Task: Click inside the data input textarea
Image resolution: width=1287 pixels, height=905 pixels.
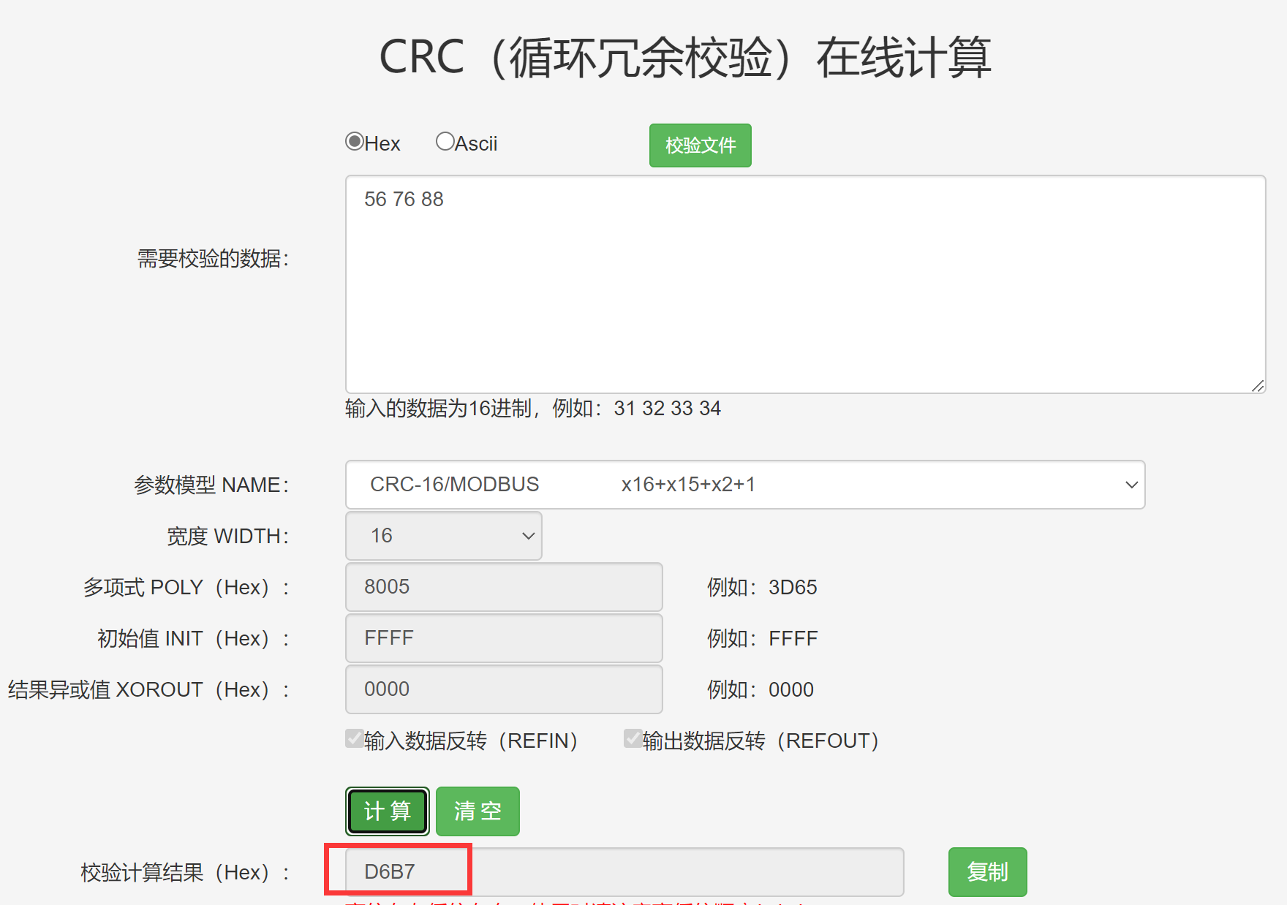Action: pyautogui.click(x=804, y=285)
